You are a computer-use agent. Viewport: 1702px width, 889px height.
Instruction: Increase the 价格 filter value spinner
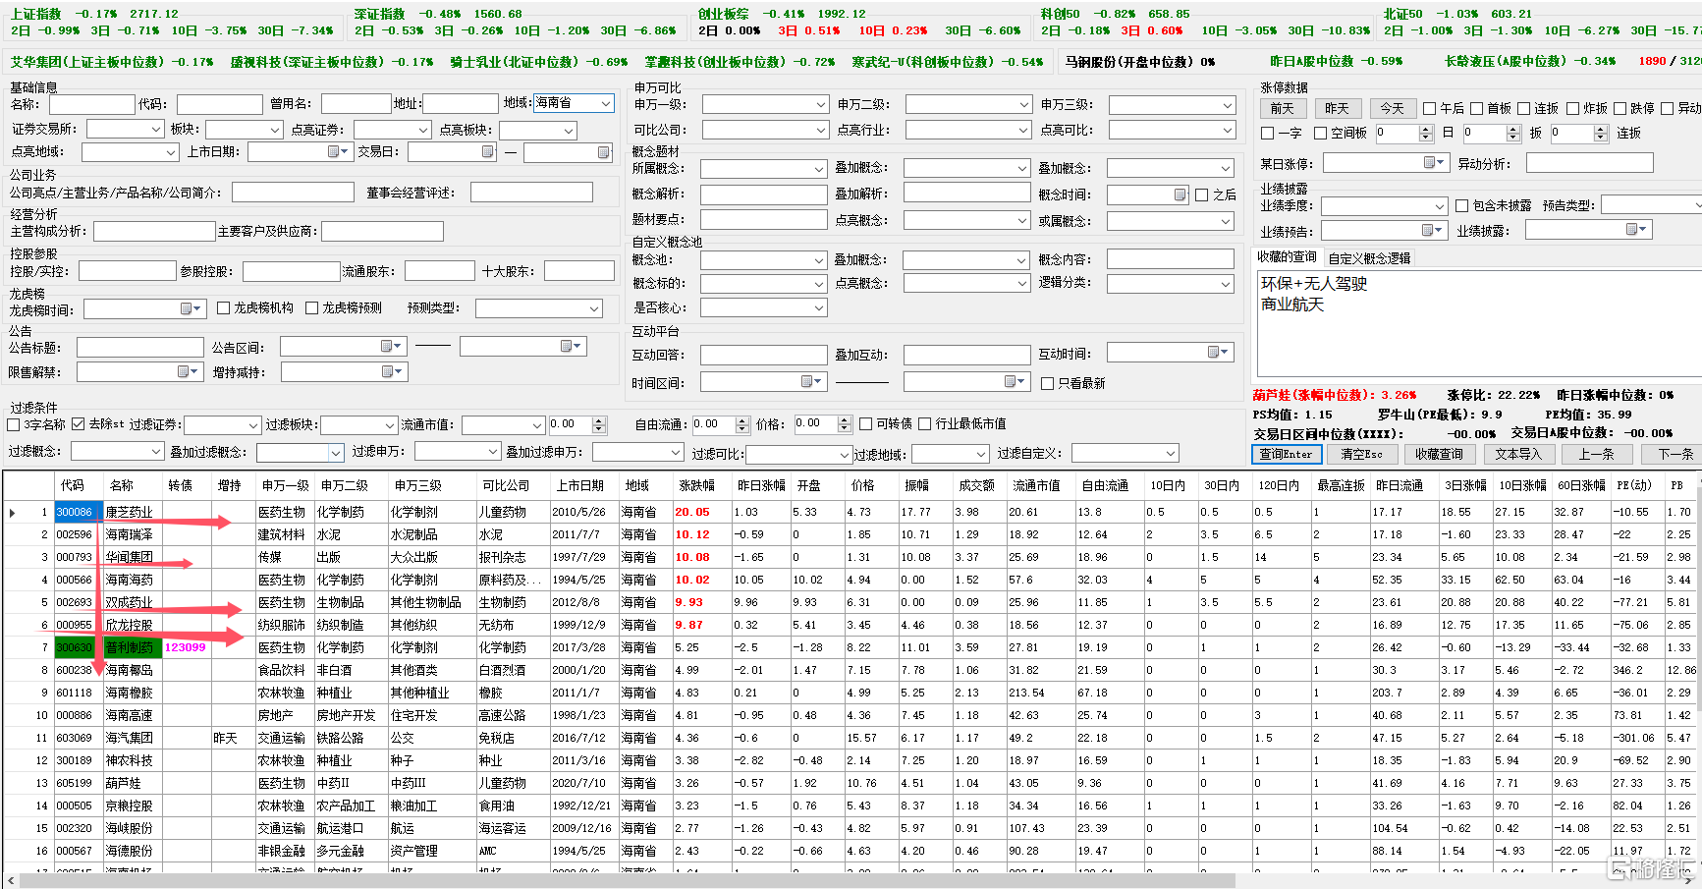[x=845, y=419]
